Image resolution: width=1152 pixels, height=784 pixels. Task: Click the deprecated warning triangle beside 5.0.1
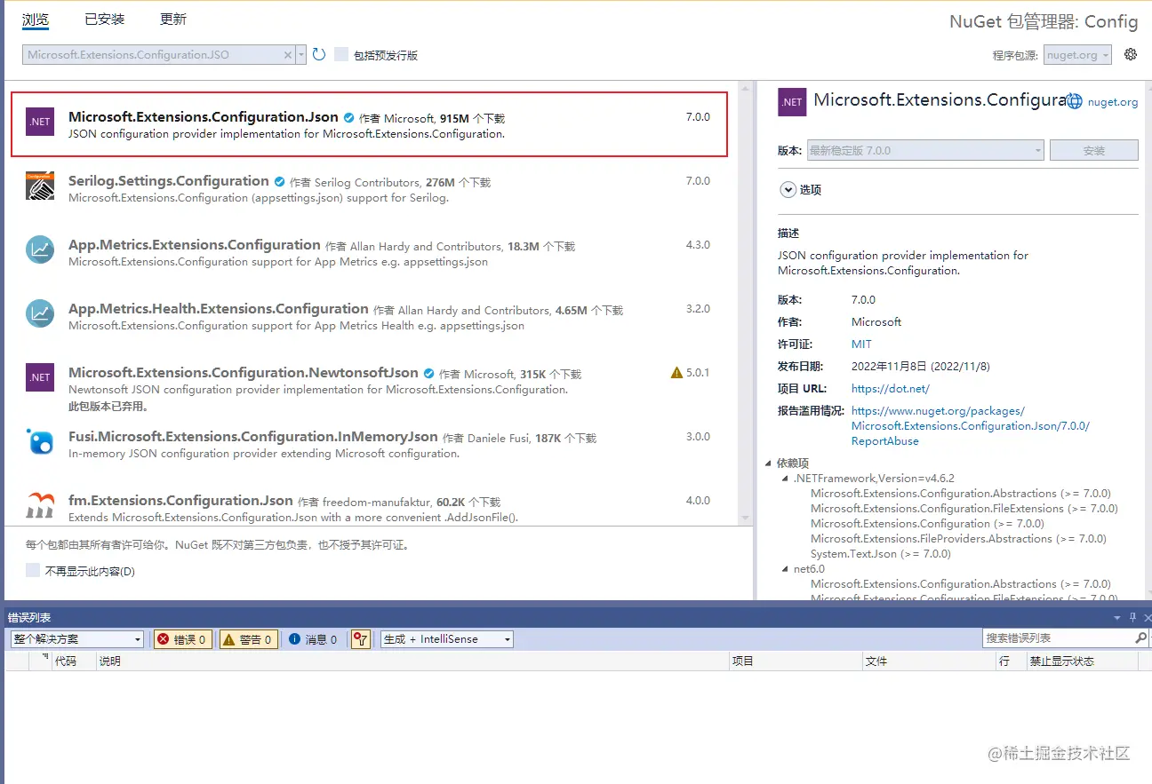tap(676, 373)
